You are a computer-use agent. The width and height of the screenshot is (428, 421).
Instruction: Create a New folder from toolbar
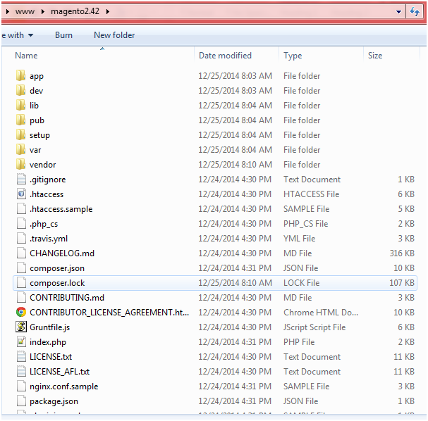114,35
